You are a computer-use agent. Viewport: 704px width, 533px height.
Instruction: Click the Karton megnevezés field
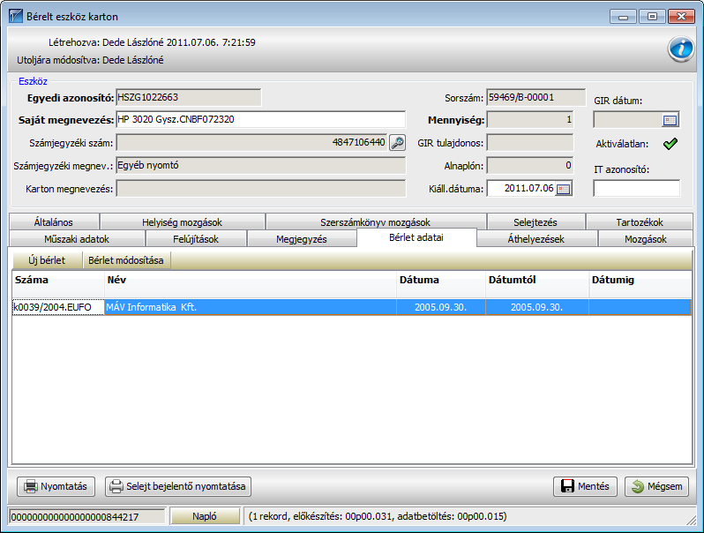(x=261, y=189)
